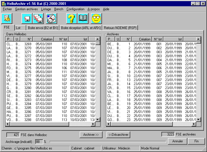Screen dimensions: 207x152
Task: Select Archives row number 16
Action: 151,92
